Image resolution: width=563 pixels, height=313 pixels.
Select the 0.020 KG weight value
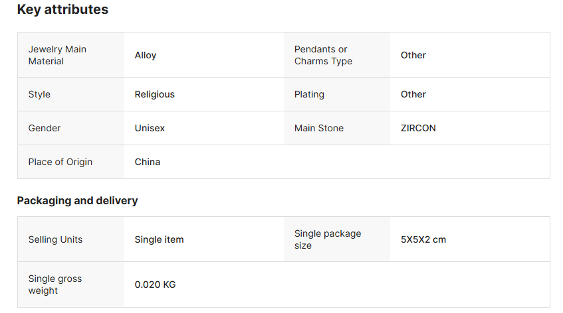(155, 284)
